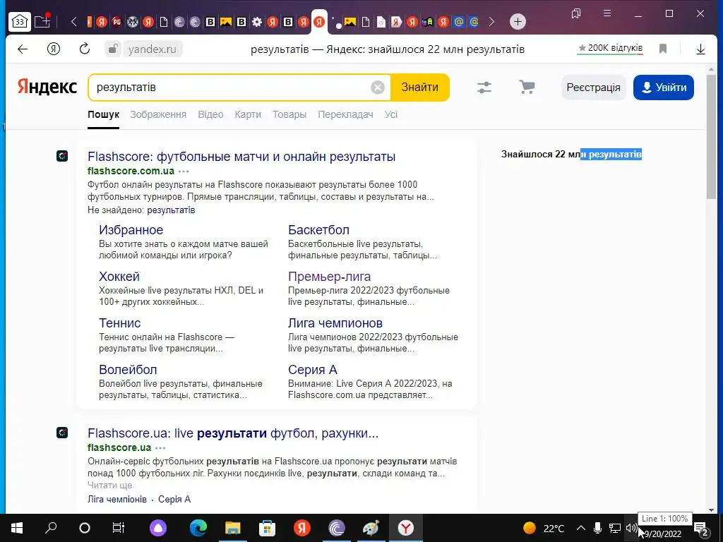Screen dimensions: 723x542
Task: Open options dots next to flashscore.com.ua
Action: click(x=184, y=171)
